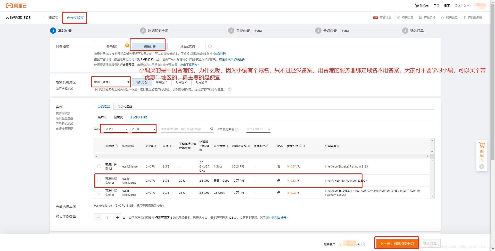Click the instance table horizontal scrollbar

[x=262, y=156]
